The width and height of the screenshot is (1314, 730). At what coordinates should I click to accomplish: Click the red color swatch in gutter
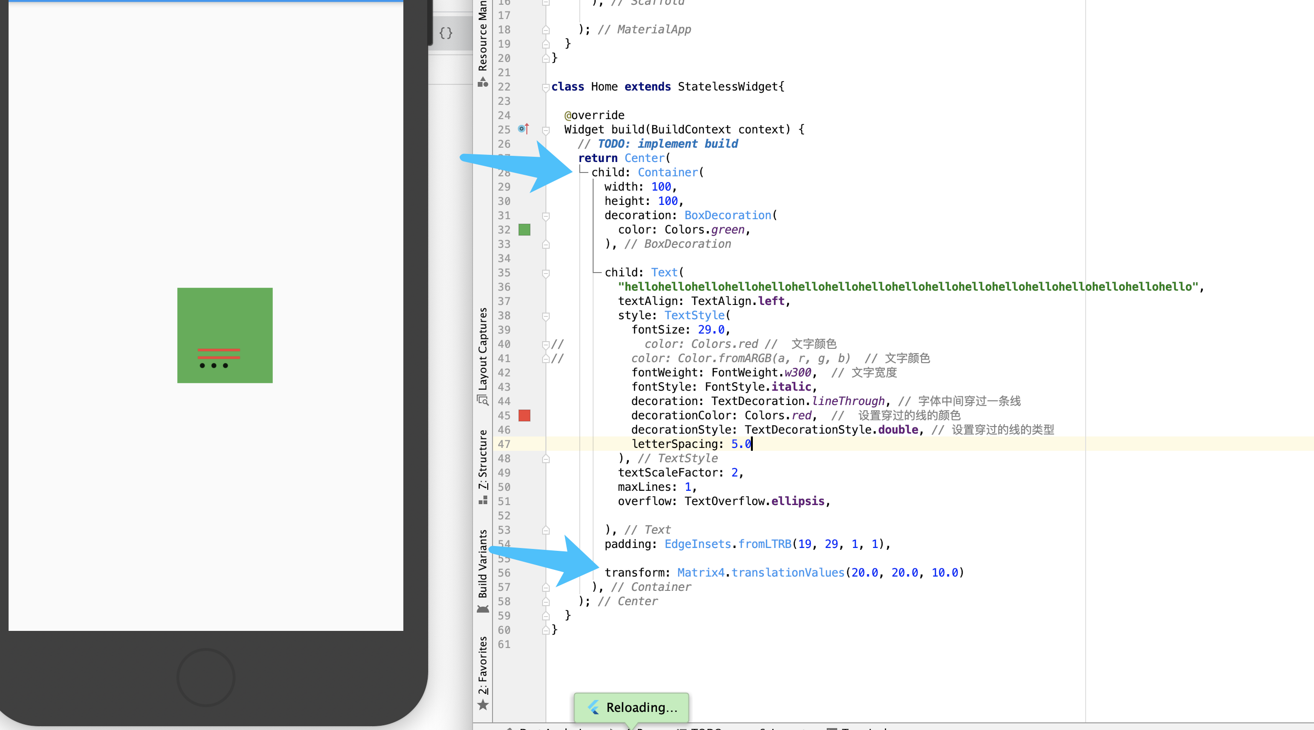click(524, 416)
